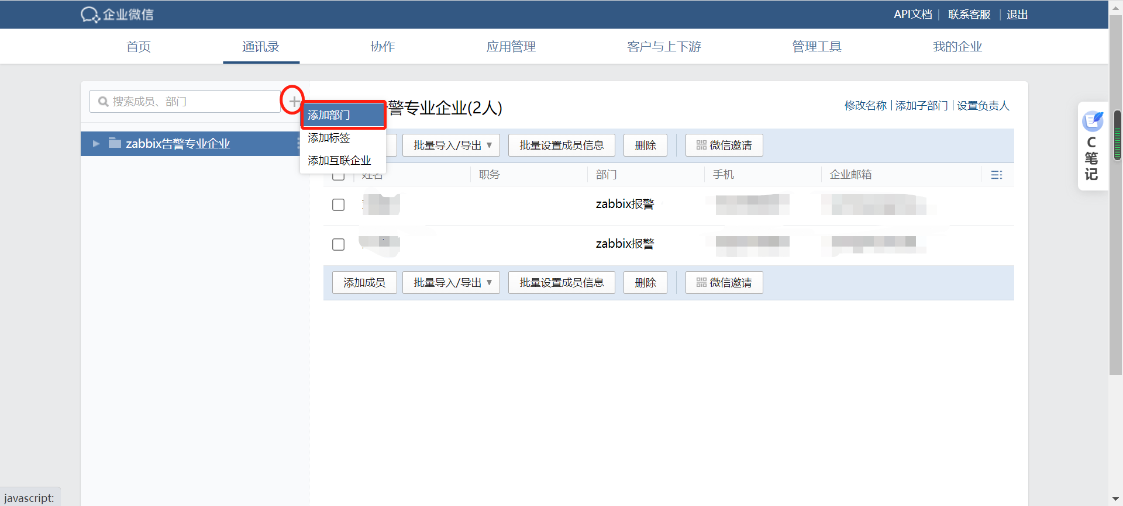The height and width of the screenshot is (506, 1123).
Task: Click the 企业微信 logo
Action: [117, 15]
